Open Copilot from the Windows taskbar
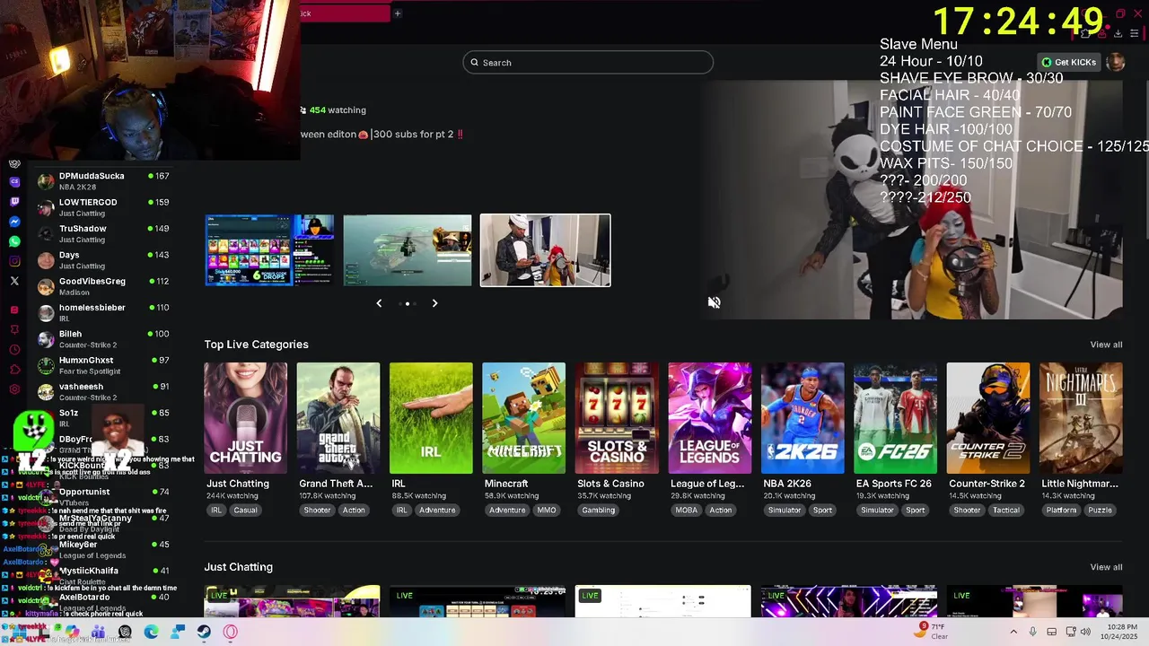 pos(72,632)
